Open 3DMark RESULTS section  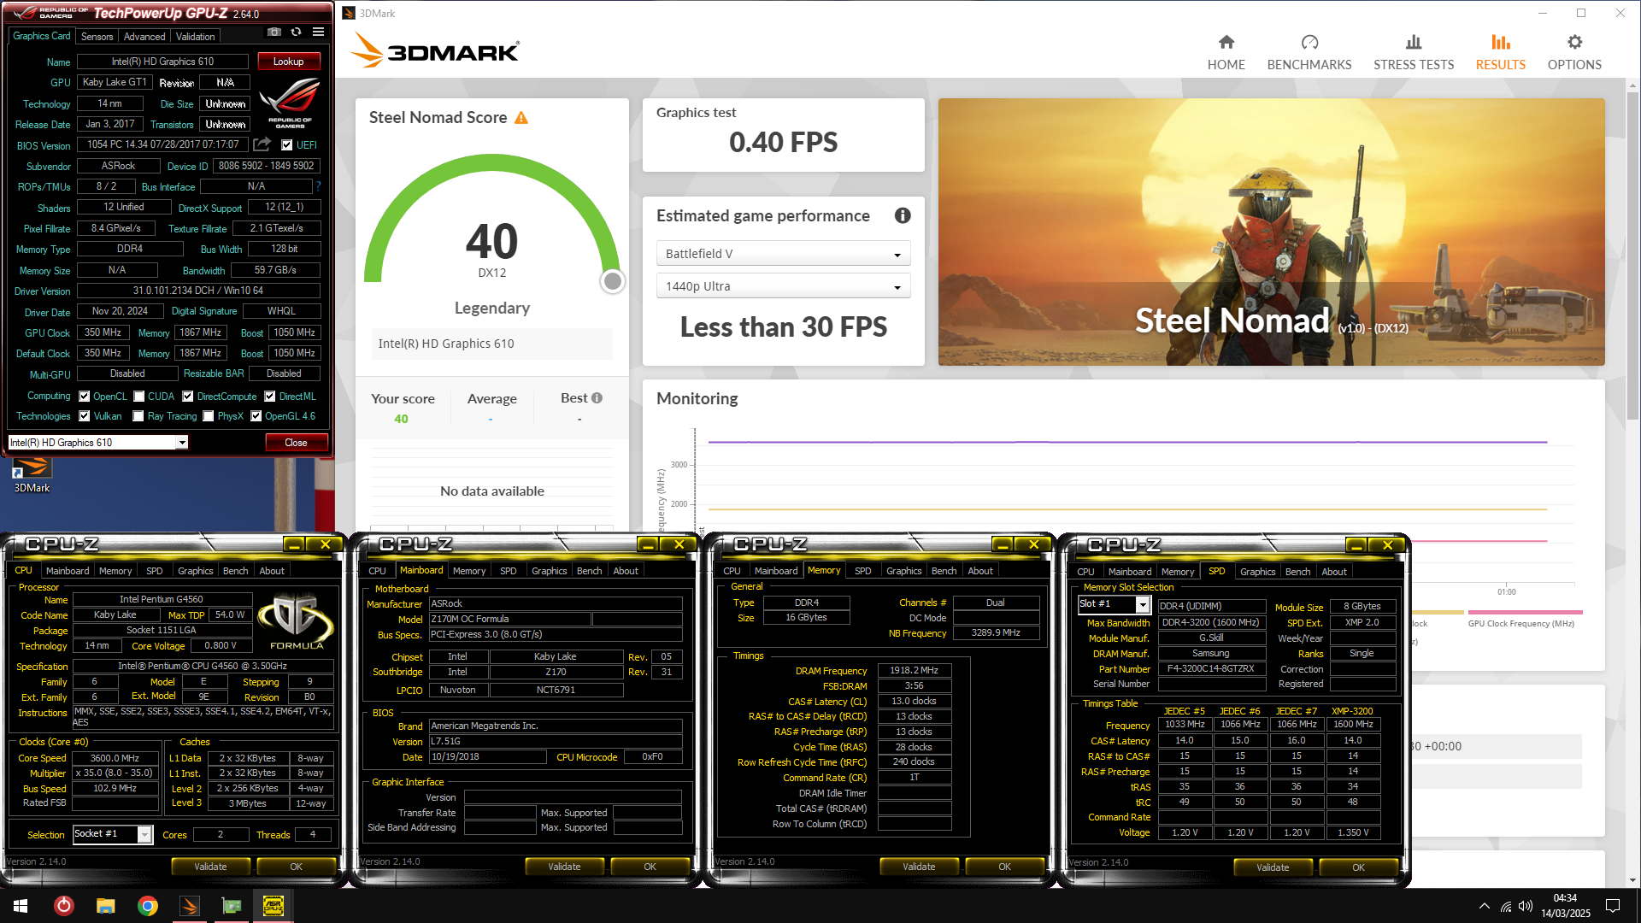coord(1500,52)
